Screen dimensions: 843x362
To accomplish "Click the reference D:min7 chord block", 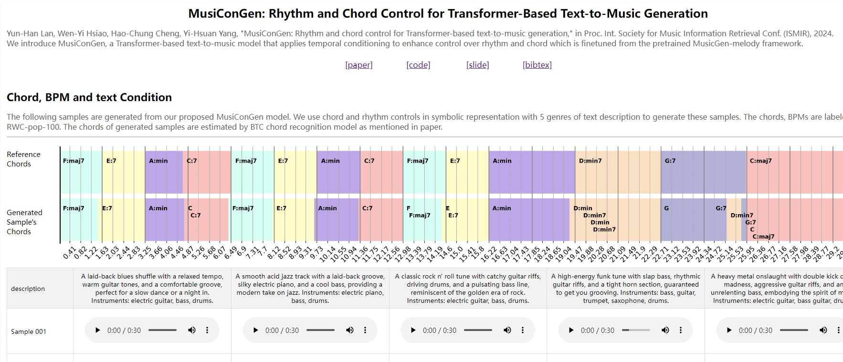I will click(x=618, y=172).
